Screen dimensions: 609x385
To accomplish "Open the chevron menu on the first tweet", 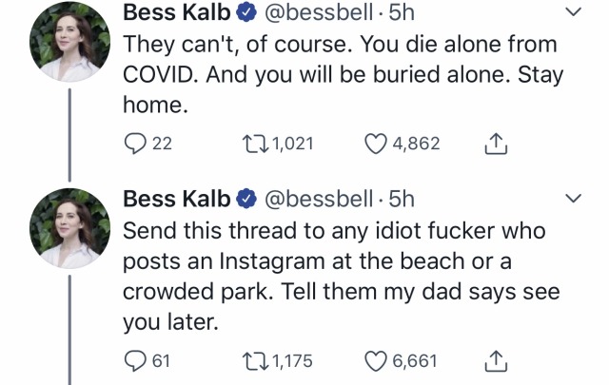I will pyautogui.click(x=573, y=11).
